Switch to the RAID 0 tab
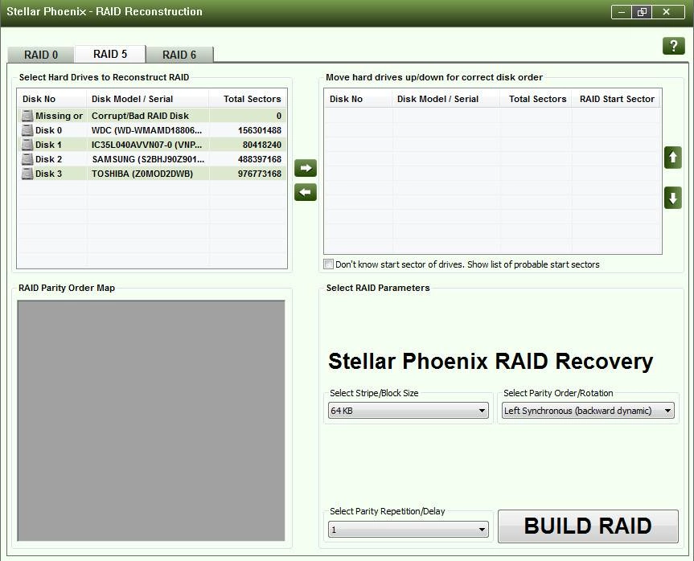Viewport: 694px width, 561px height. [41, 55]
